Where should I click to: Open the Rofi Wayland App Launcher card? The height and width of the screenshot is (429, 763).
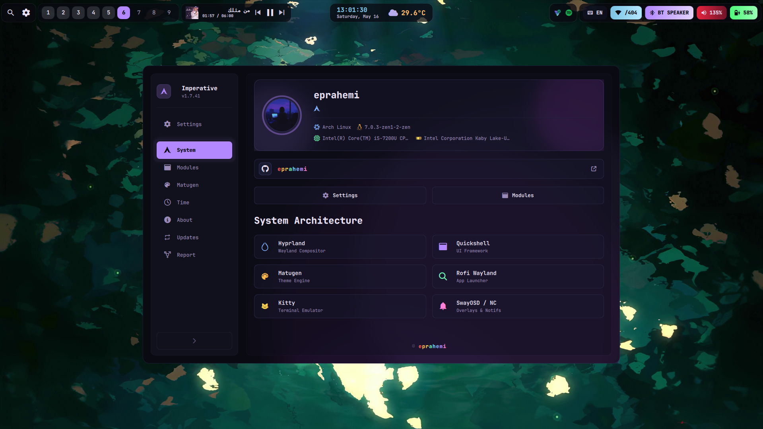pos(518,276)
